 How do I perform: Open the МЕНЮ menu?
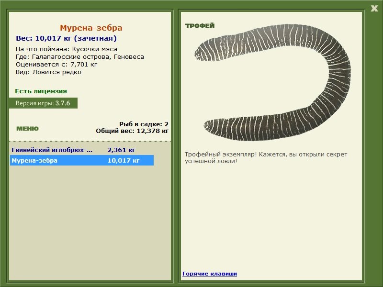coord(27,129)
